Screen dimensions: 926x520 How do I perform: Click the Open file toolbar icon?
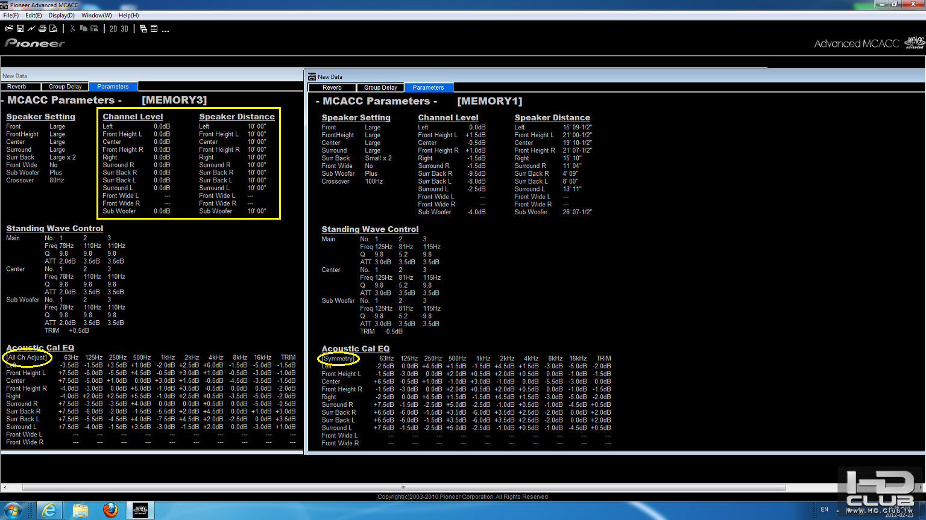[9, 29]
